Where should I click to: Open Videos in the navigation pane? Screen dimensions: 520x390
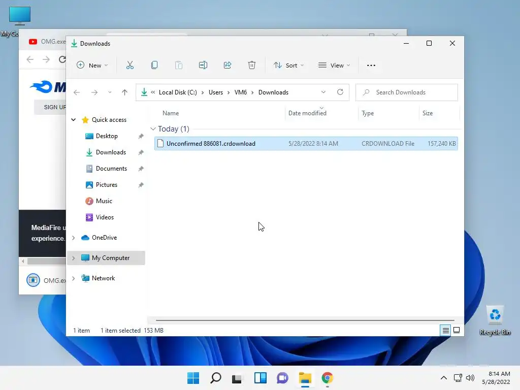tap(105, 217)
